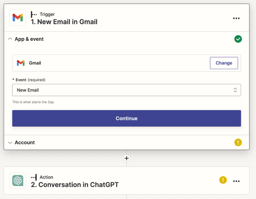Click the action flow icon beside the Action label
The height and width of the screenshot is (199, 256).
click(34, 177)
